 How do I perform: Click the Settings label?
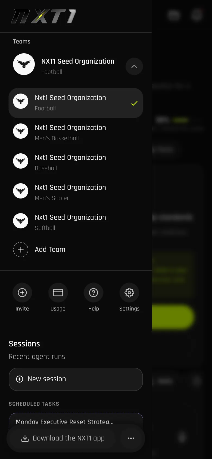(x=129, y=309)
